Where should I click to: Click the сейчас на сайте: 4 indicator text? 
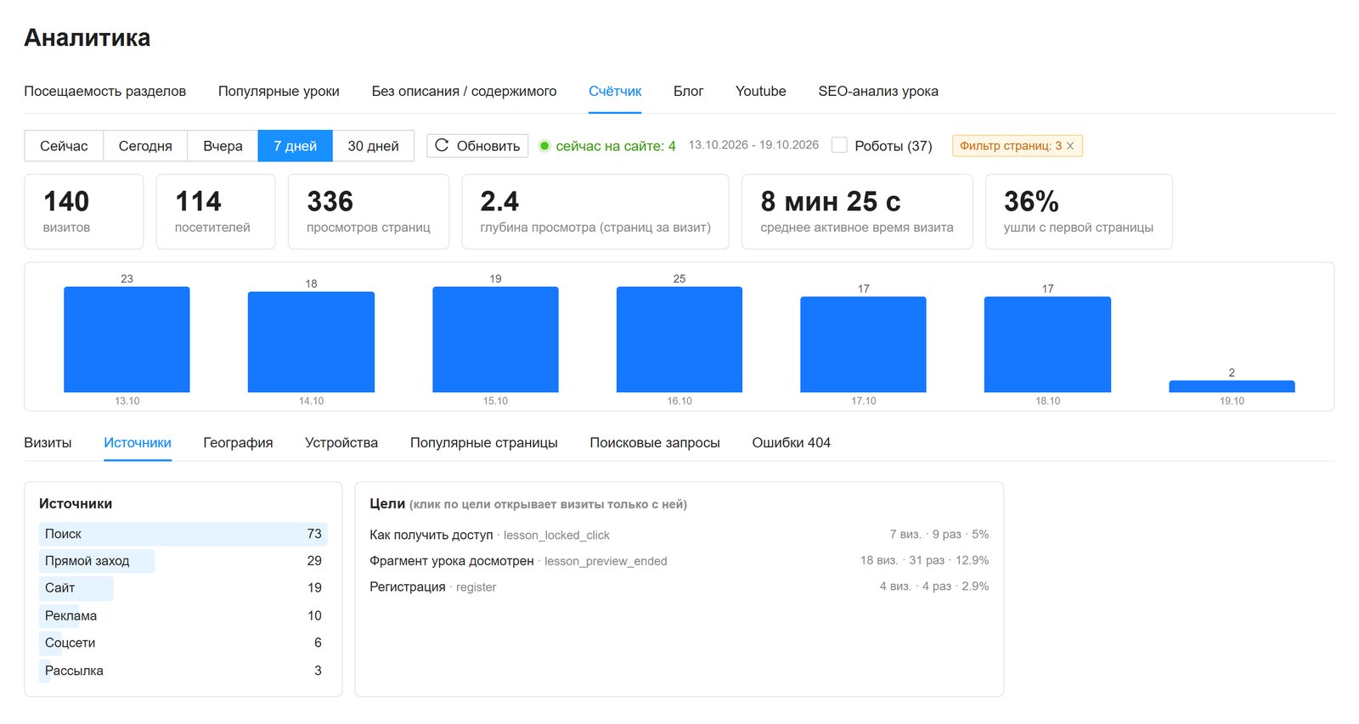coord(616,146)
